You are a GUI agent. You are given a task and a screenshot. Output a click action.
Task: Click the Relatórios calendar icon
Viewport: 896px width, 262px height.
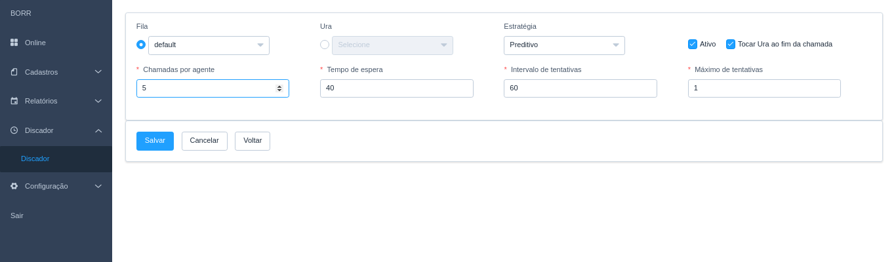(x=14, y=101)
